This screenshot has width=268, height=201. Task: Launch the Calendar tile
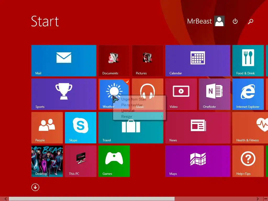click(198, 60)
